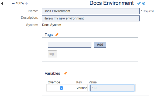Click the new tag text field
The image size is (162, 101).
(70, 45)
